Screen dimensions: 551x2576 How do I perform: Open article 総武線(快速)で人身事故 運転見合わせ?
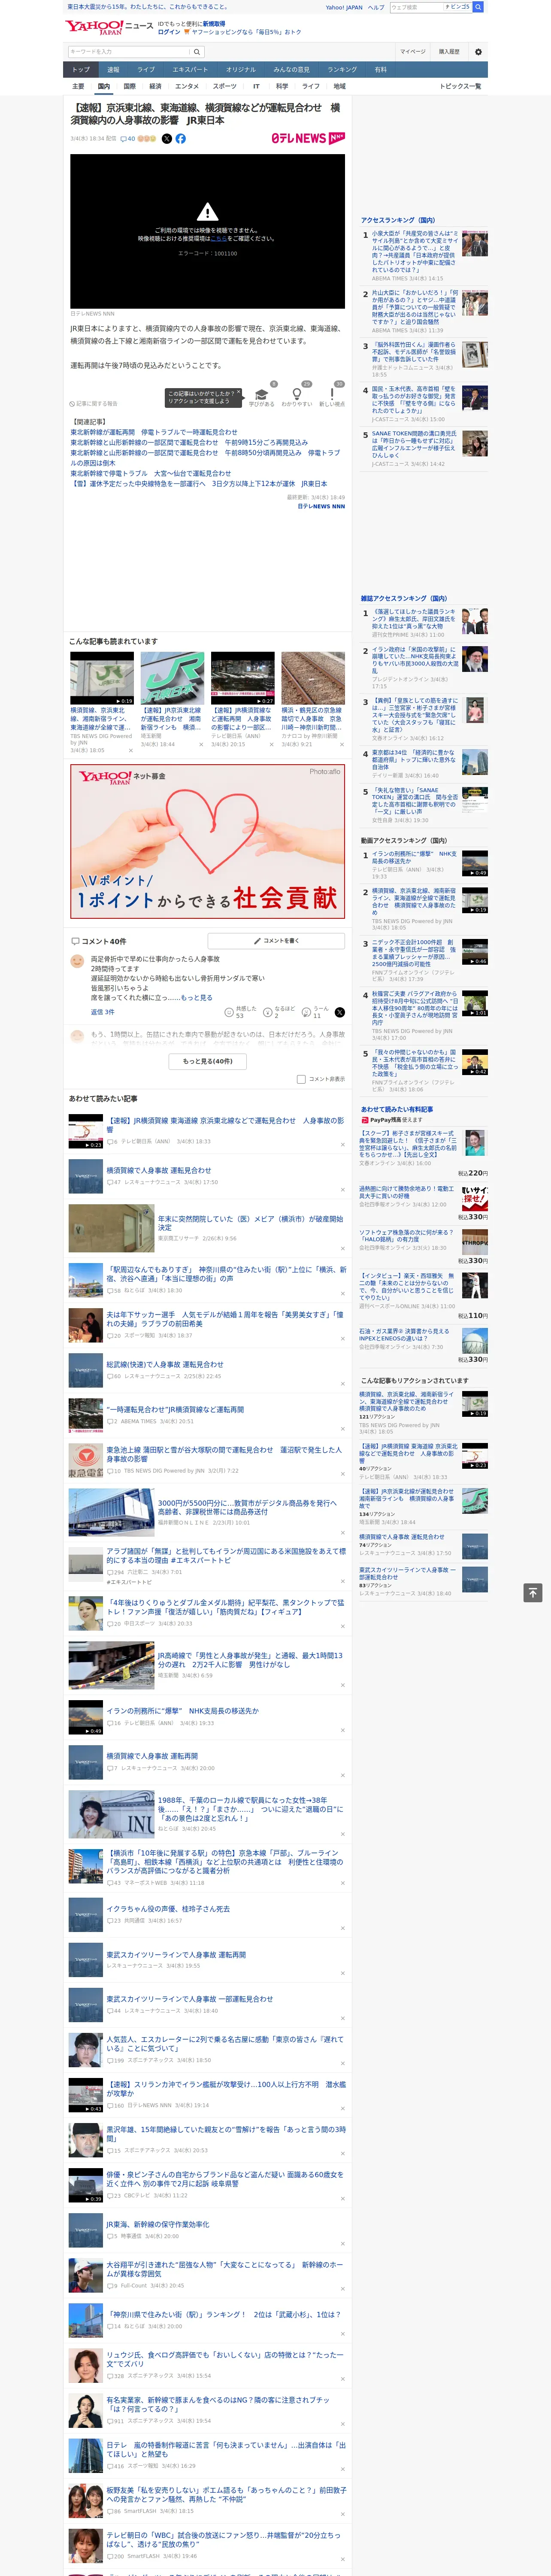click(x=165, y=1365)
